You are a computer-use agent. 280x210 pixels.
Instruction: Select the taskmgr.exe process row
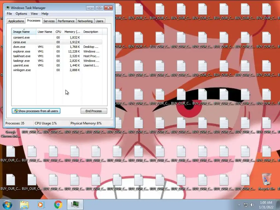[x=57, y=61]
